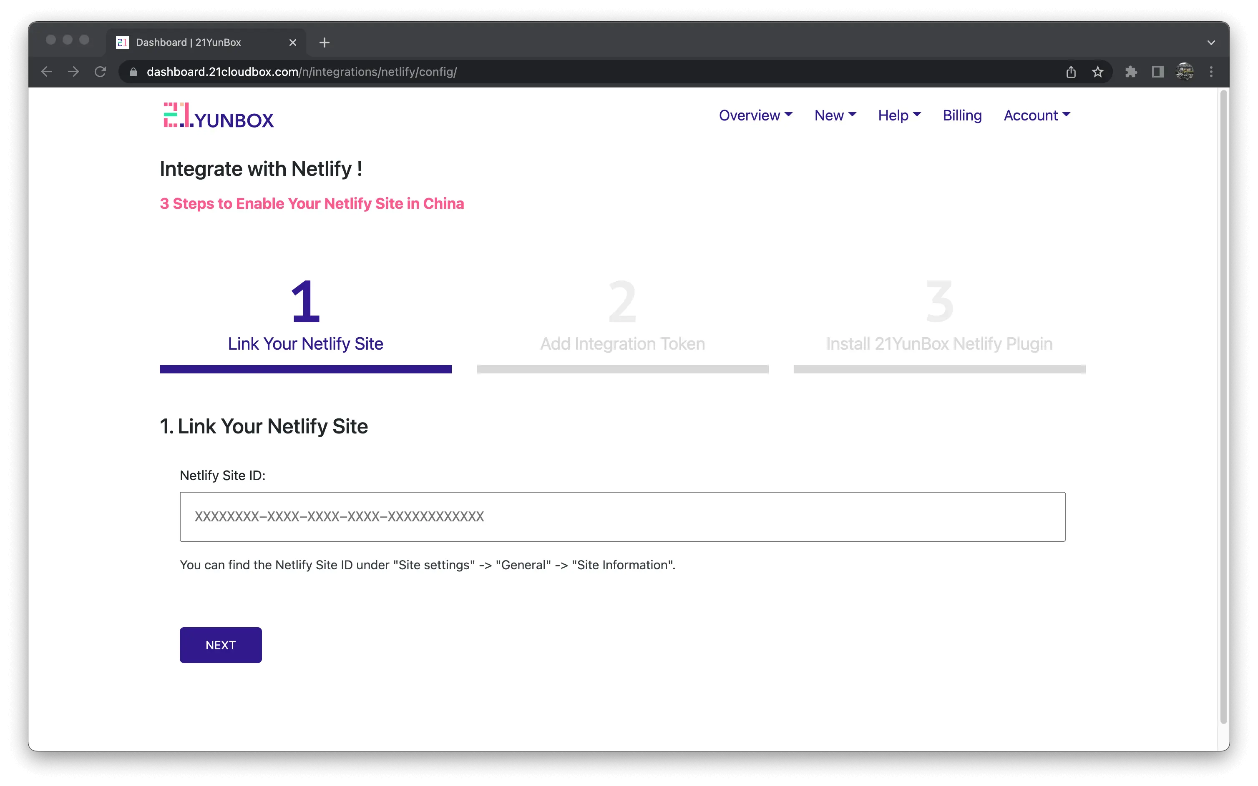This screenshot has width=1258, height=786.
Task: Open the Help dropdown
Action: [x=899, y=115]
